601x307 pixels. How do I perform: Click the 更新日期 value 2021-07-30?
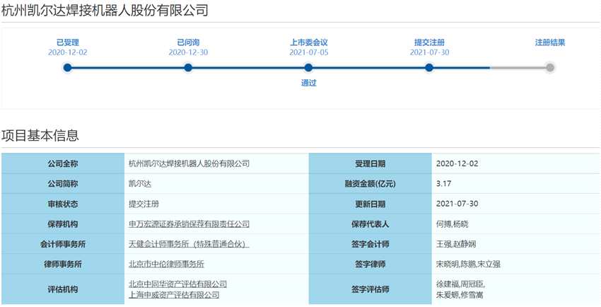457,204
